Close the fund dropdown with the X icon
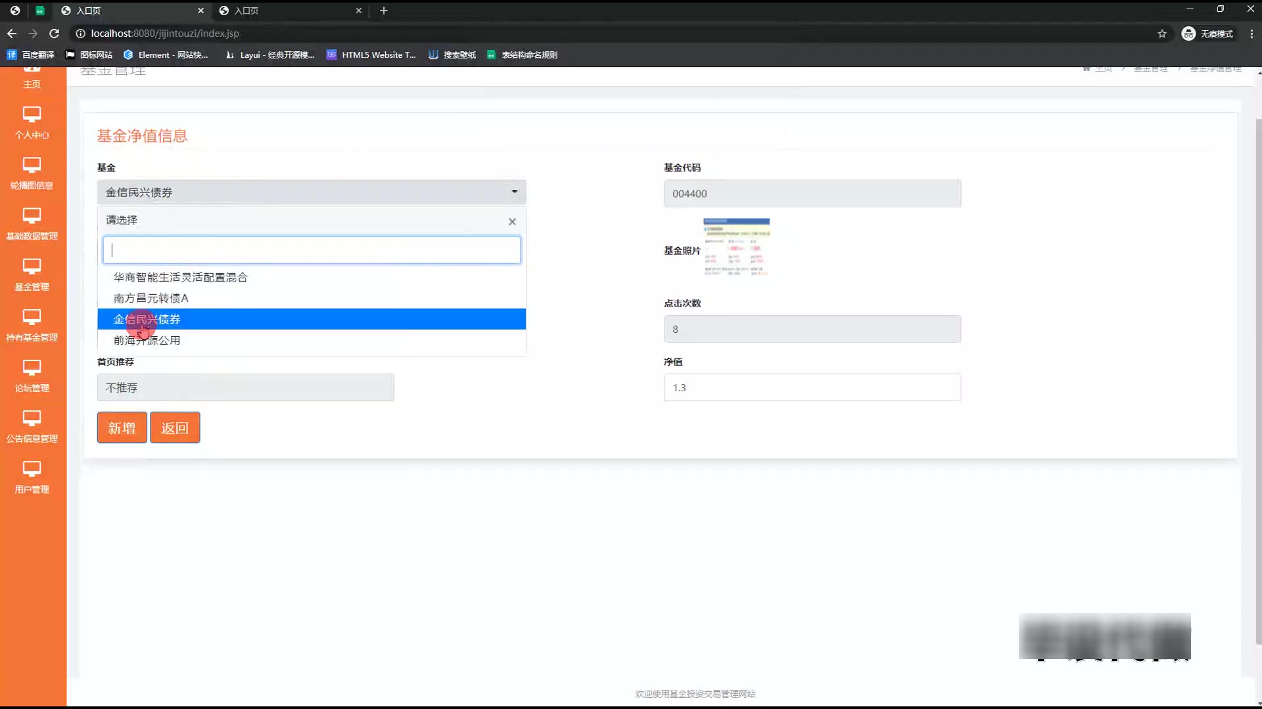 click(x=512, y=222)
